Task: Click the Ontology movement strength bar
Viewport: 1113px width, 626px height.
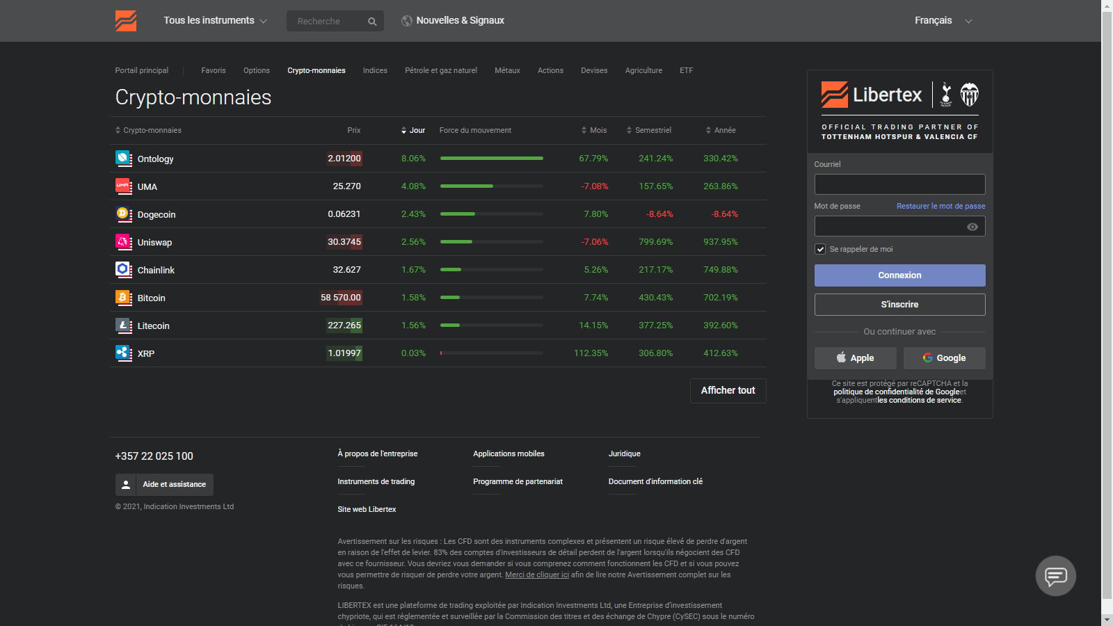Action: click(492, 159)
